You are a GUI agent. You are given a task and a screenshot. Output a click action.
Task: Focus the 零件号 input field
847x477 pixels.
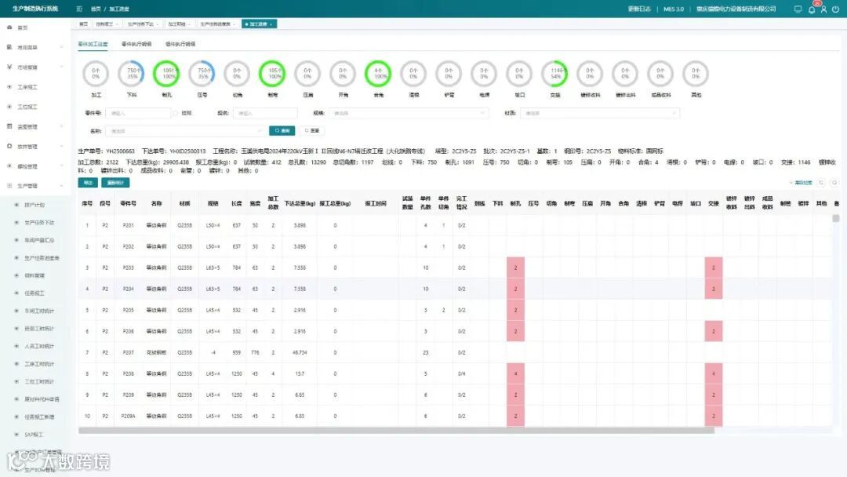point(138,114)
